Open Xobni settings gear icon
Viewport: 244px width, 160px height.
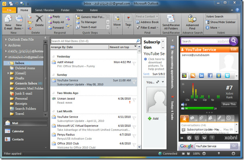(189, 138)
